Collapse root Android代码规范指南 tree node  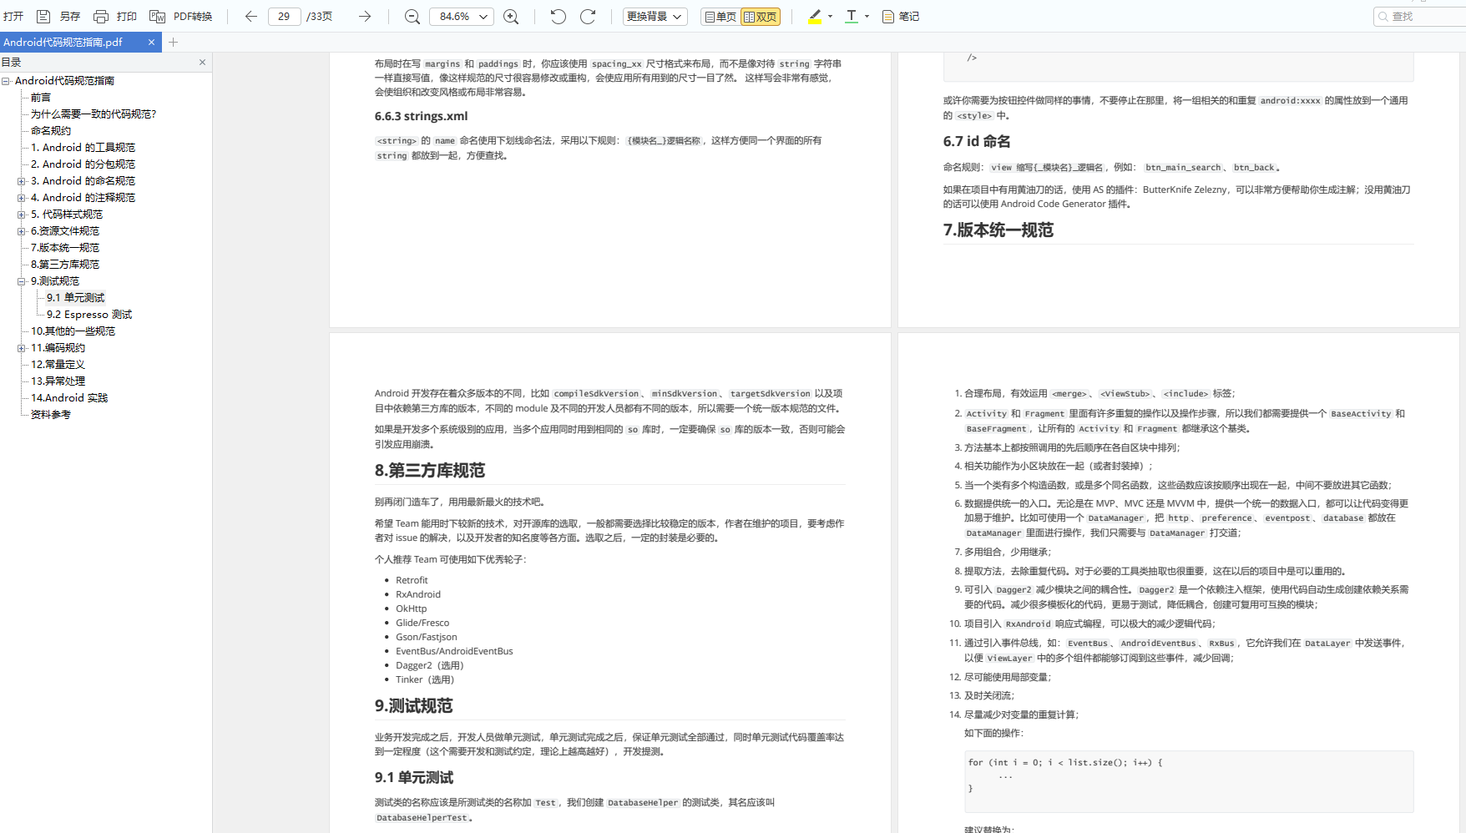coord(6,81)
